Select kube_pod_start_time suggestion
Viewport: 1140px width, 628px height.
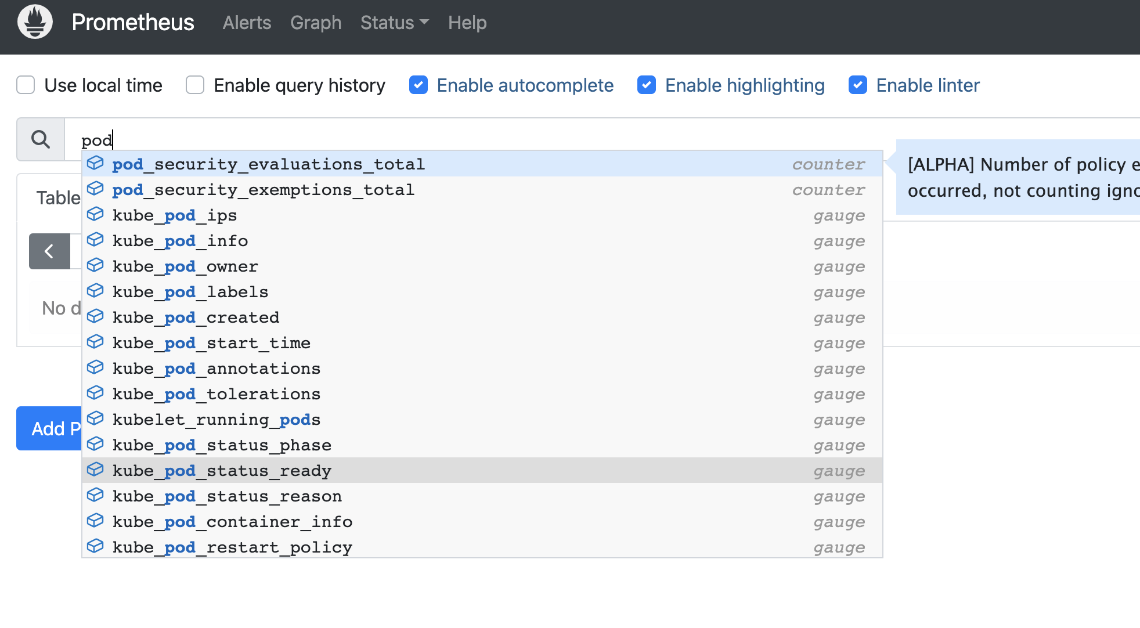(482, 342)
